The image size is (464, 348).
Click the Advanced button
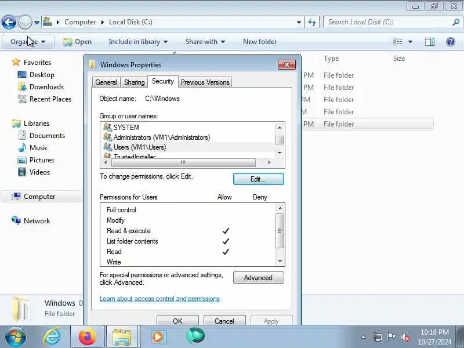click(258, 278)
